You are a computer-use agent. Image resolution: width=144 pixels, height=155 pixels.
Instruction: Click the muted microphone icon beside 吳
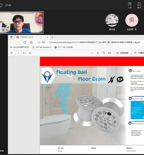[135, 29]
